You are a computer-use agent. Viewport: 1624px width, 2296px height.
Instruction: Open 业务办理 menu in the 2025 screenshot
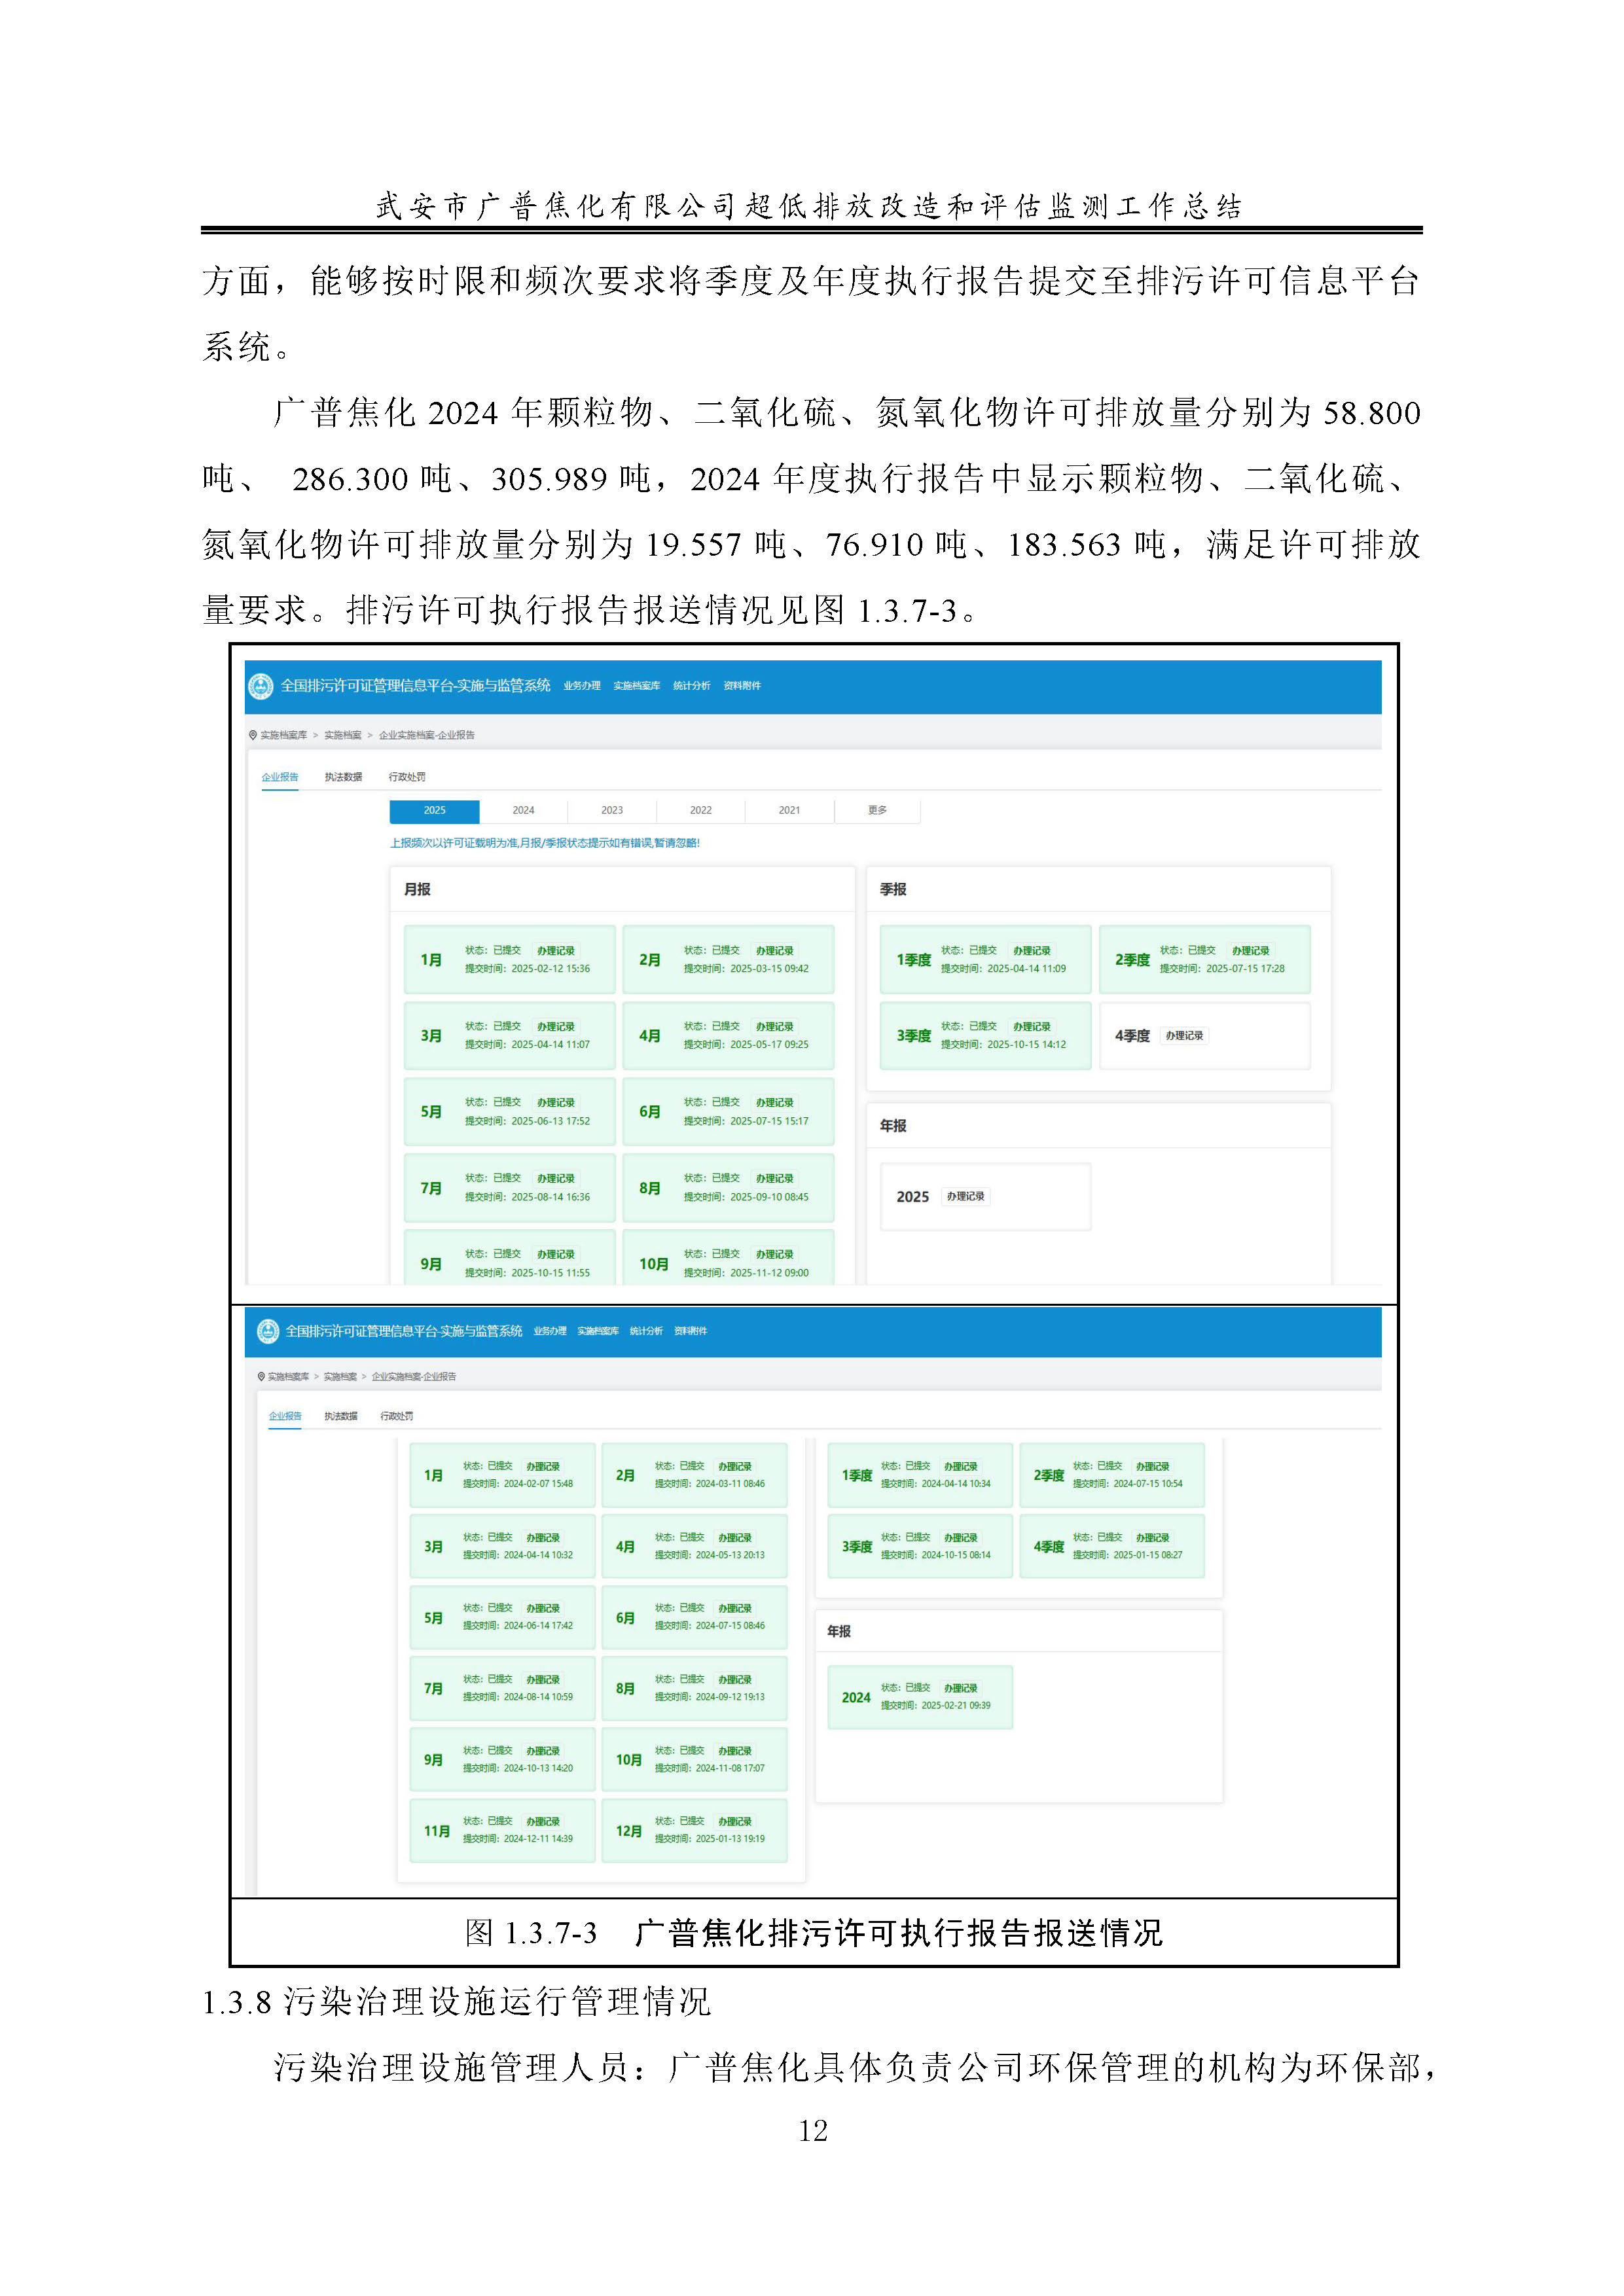582,686
